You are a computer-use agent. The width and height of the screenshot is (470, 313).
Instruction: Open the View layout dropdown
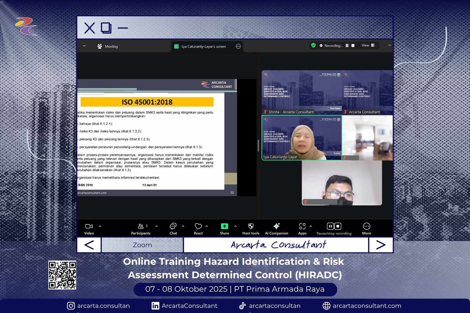click(x=368, y=45)
